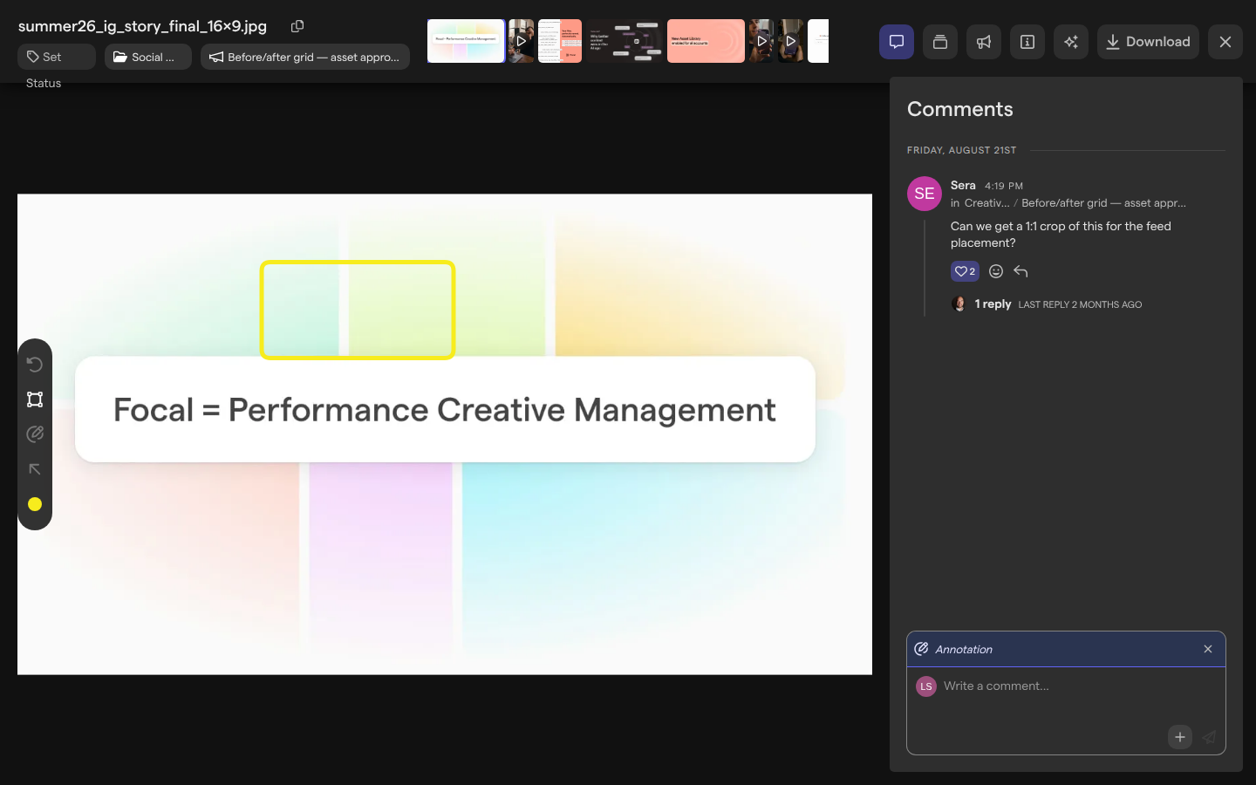
Task: Open the first video thumbnail in the filmstrip
Action: pyautogui.click(x=521, y=41)
